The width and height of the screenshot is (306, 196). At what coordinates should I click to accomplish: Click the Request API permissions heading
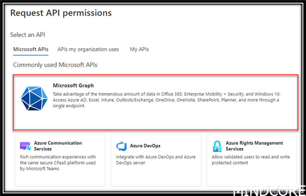point(61,13)
